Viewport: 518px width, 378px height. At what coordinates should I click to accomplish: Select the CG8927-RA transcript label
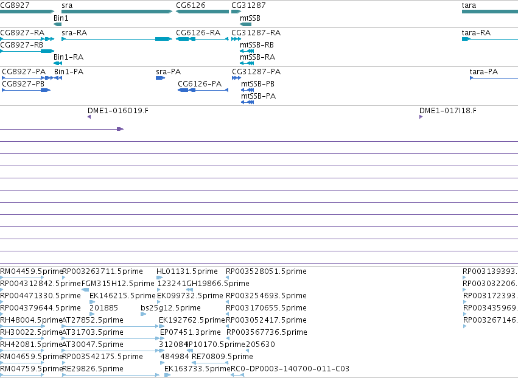(x=22, y=33)
